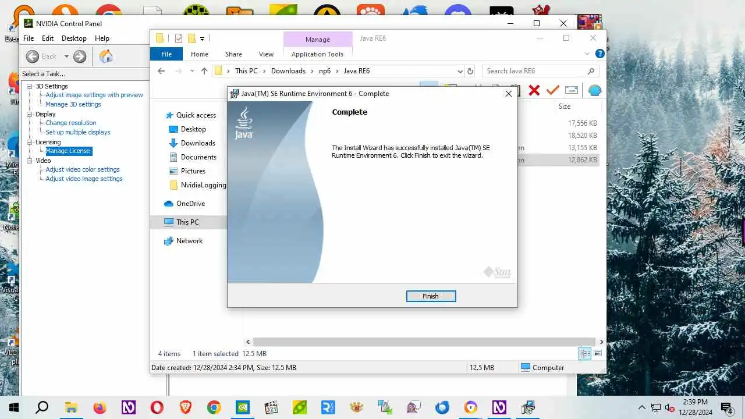Expand the Explorer ribbon chevron

click(587, 54)
